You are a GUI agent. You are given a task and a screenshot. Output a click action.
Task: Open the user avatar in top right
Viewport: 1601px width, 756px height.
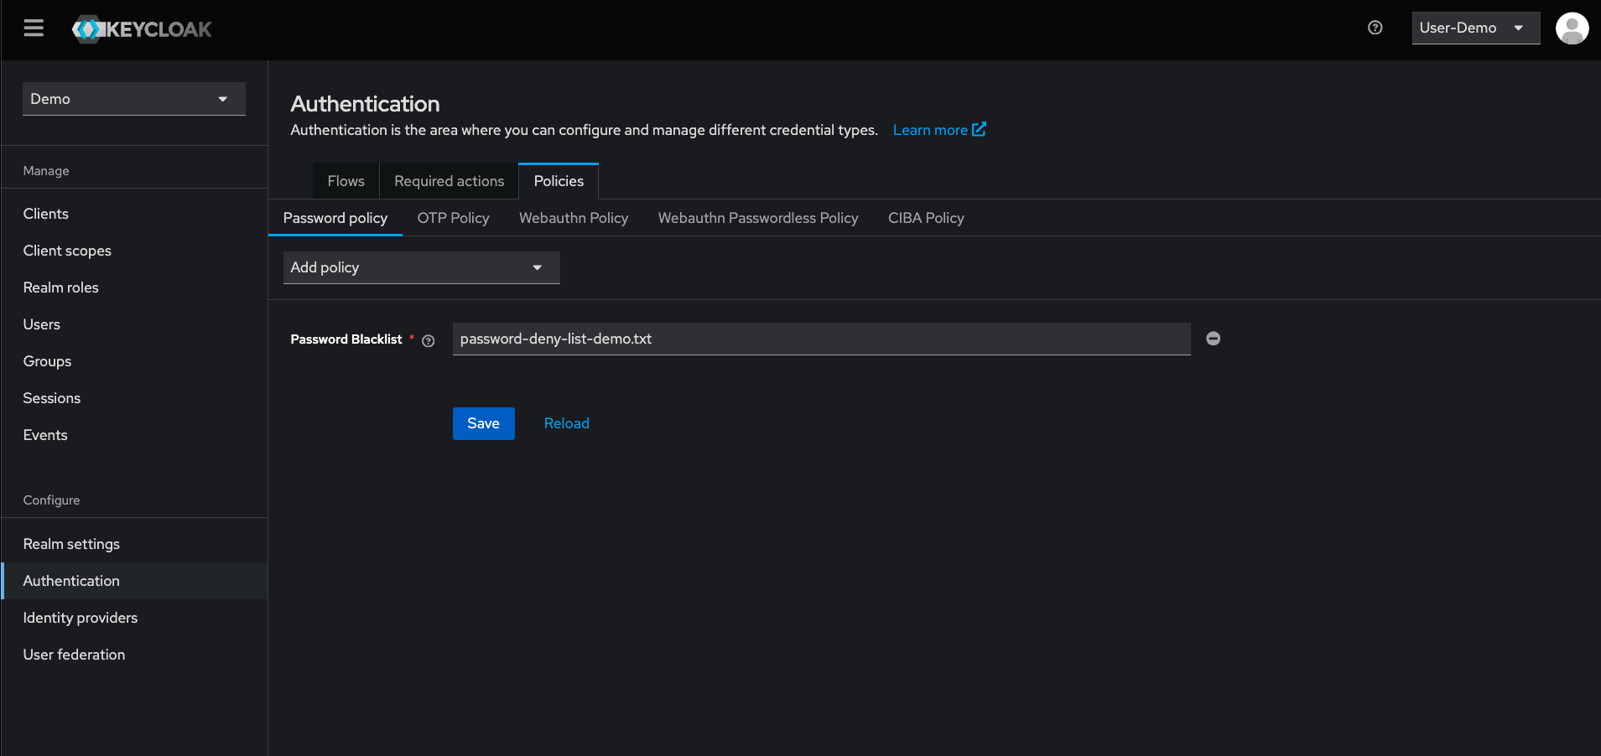point(1572,28)
